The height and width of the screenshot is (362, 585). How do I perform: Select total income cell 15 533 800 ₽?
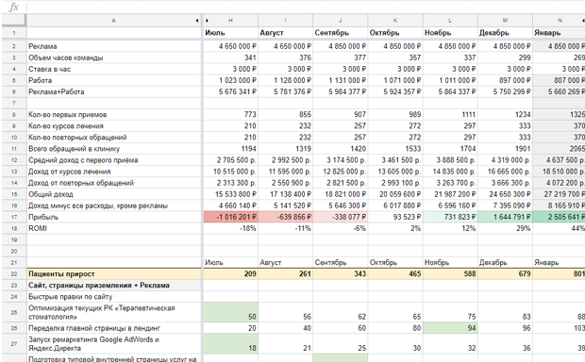point(230,194)
